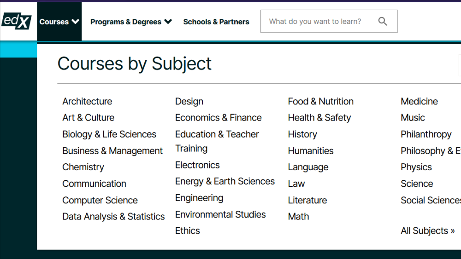Browse Medicine courses

point(419,101)
